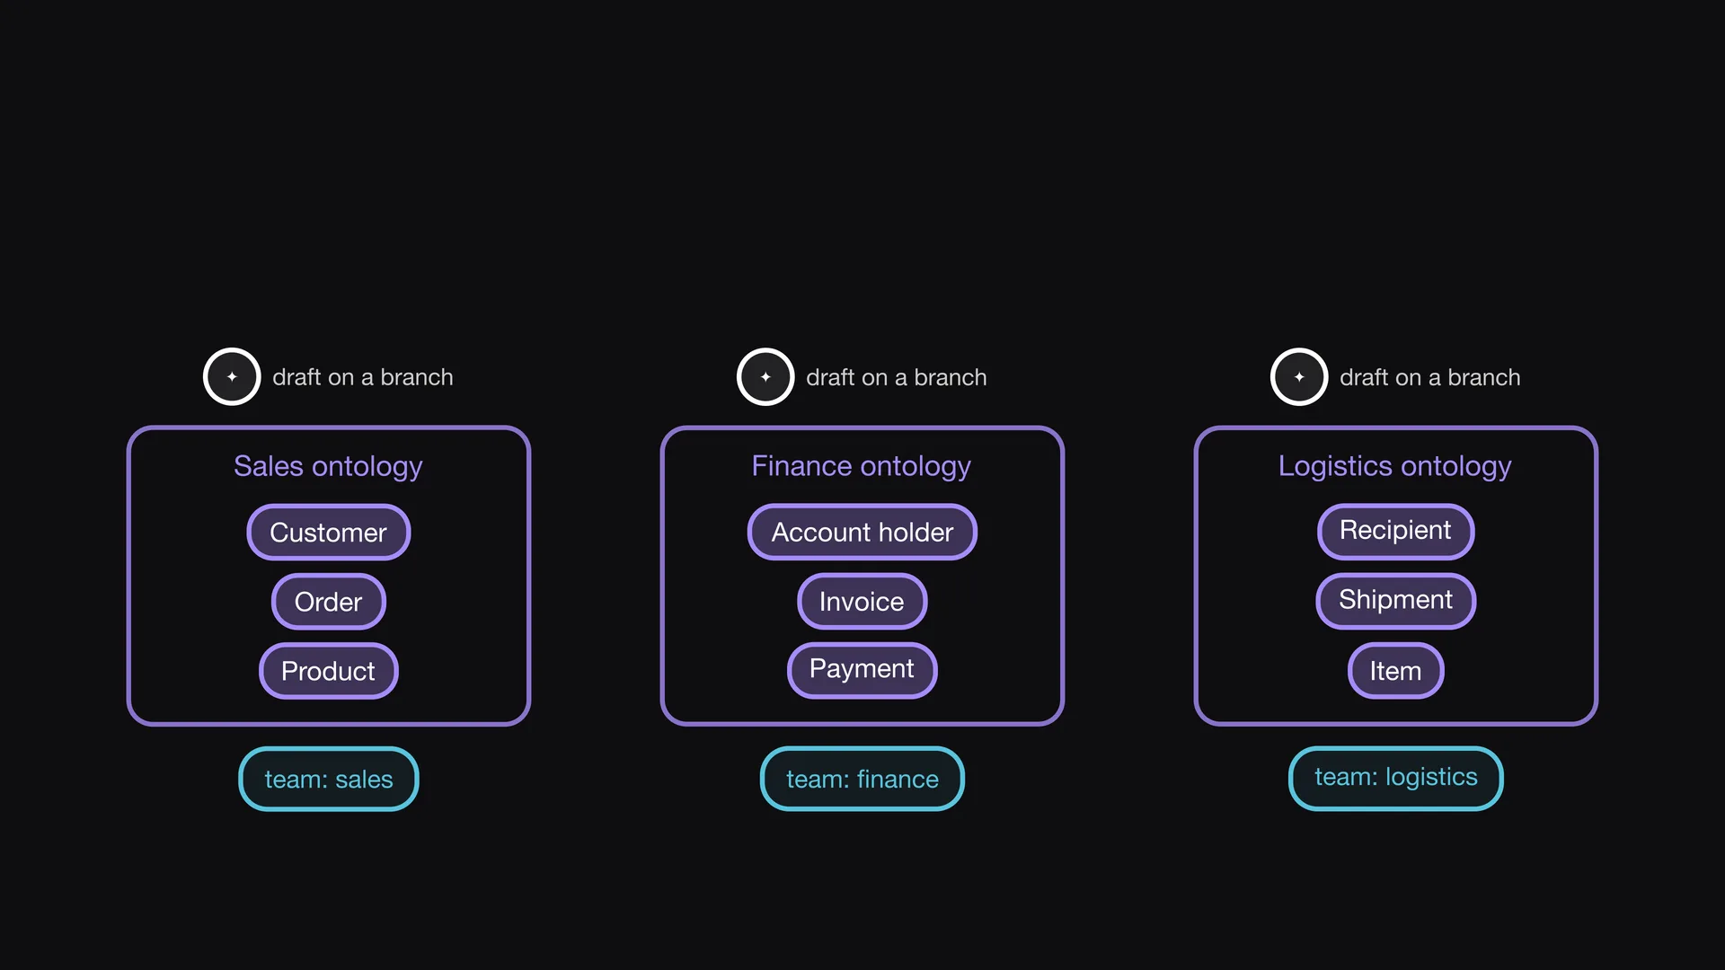Click the Finance ontology heading
This screenshot has height=970, width=1725.
[x=862, y=466]
